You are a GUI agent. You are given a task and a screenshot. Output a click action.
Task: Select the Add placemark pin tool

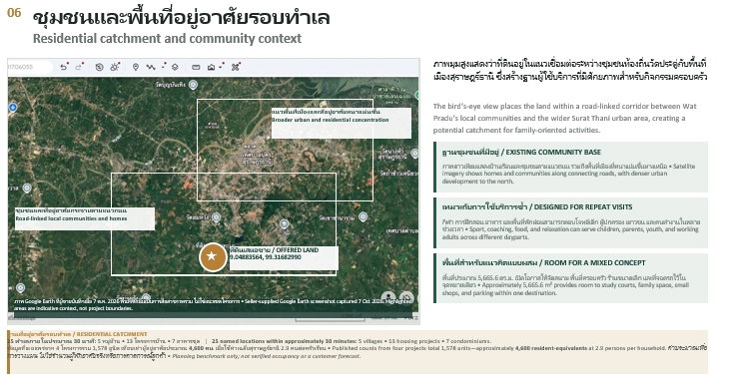click(135, 67)
